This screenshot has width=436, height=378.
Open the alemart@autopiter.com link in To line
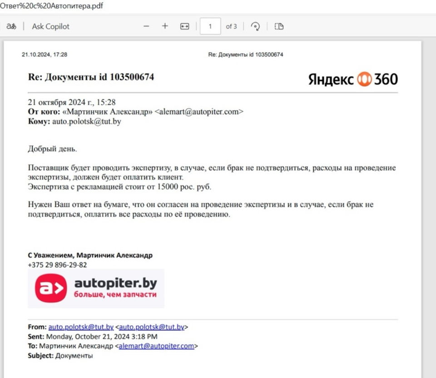[x=156, y=346]
